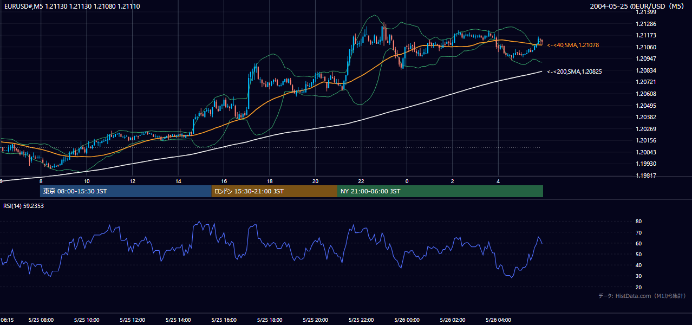Click the 5/25 08:00 bottom time label

point(41,320)
